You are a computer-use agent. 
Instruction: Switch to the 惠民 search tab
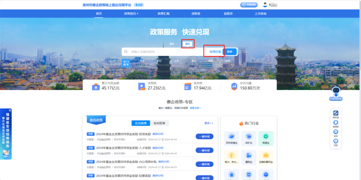pos(188,44)
